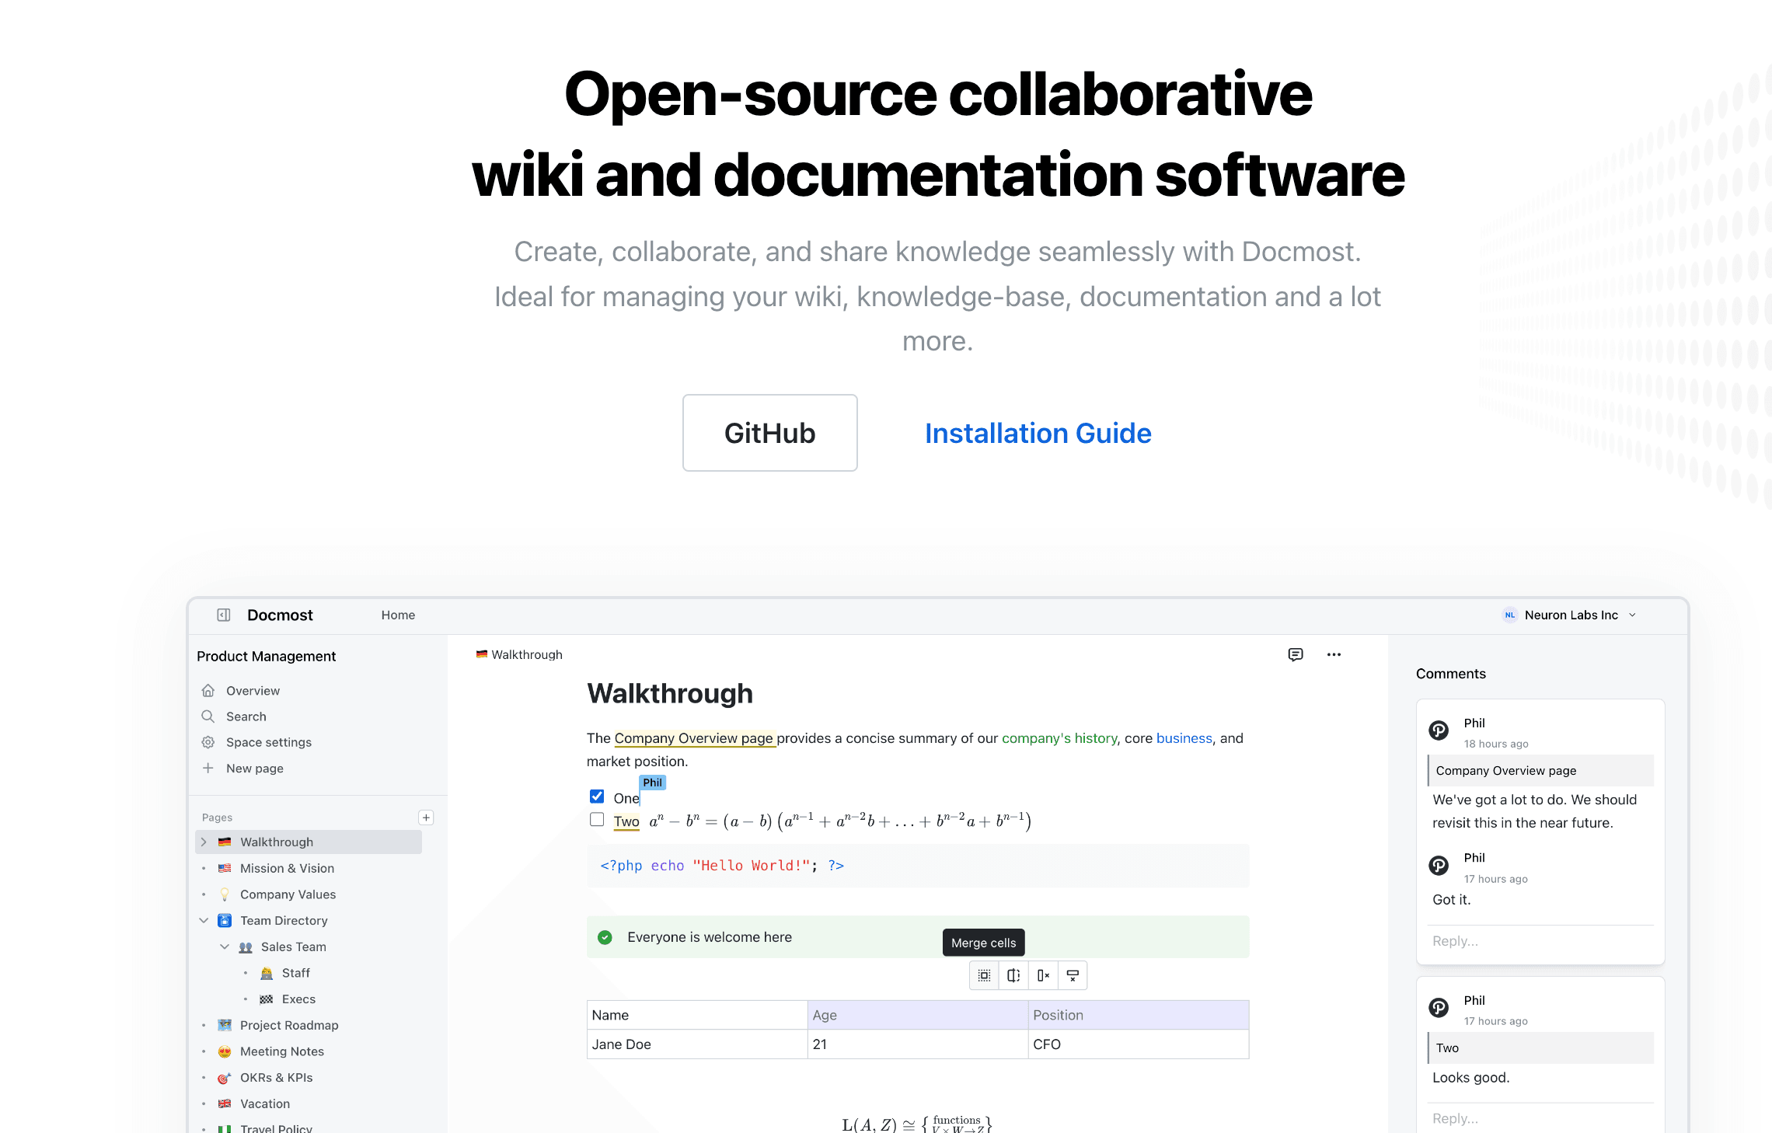This screenshot has width=1772, height=1133.
Task: Click the PHP Hello World code block
Action: click(918, 866)
